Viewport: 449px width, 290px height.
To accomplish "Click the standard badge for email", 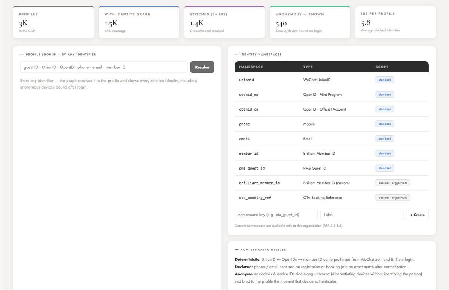I will [385, 139].
